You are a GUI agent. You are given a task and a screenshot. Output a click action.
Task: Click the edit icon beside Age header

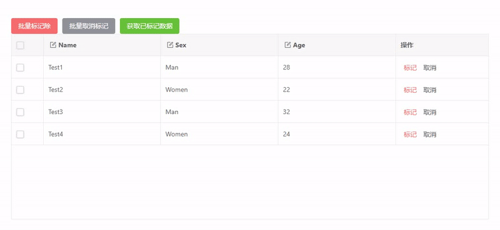click(287, 45)
